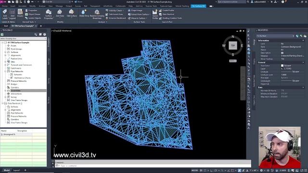Open the Home ribbon tab
Screen dimensions: 308x173
(4, 6)
